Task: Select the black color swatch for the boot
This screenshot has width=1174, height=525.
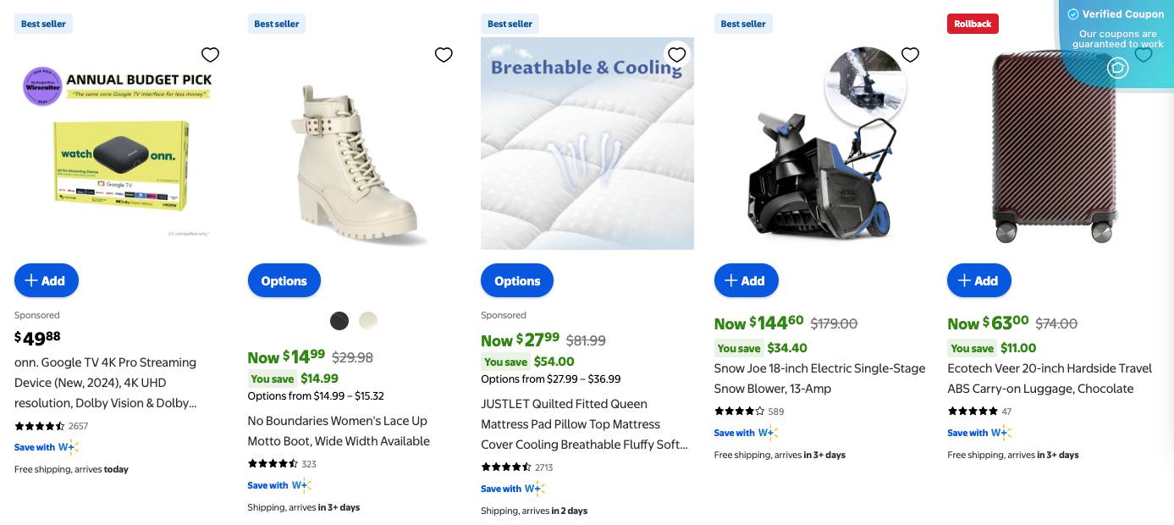Action: [339, 321]
